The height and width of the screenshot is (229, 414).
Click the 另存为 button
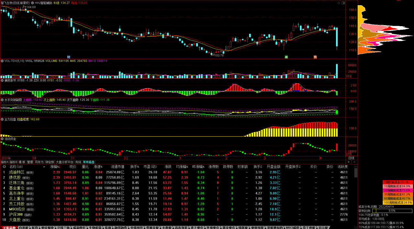tap(39, 162)
